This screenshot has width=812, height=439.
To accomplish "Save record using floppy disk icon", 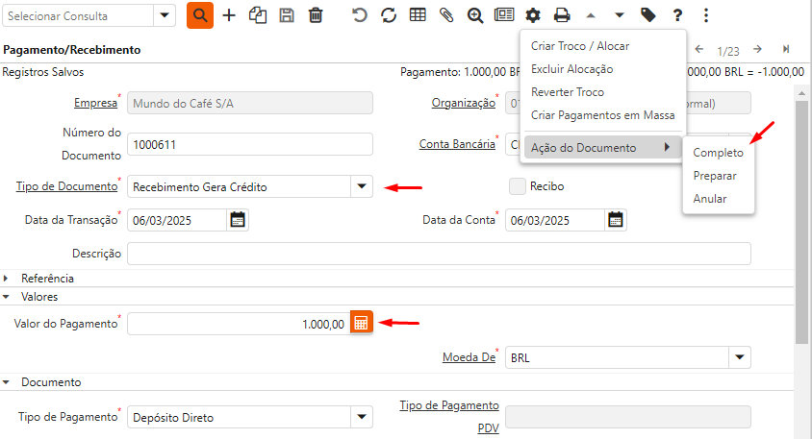I will [x=287, y=15].
